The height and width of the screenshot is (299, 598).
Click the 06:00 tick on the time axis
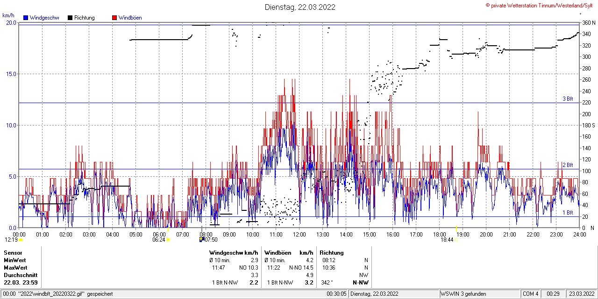click(x=159, y=234)
